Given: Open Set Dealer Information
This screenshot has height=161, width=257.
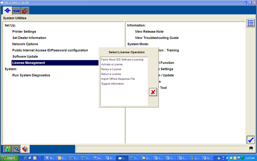Looking at the screenshot, I should point(29,38).
